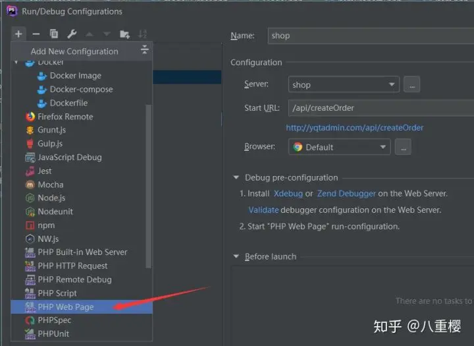Collapse the Debug pre-configuration section
474x346 pixels.
click(x=236, y=177)
